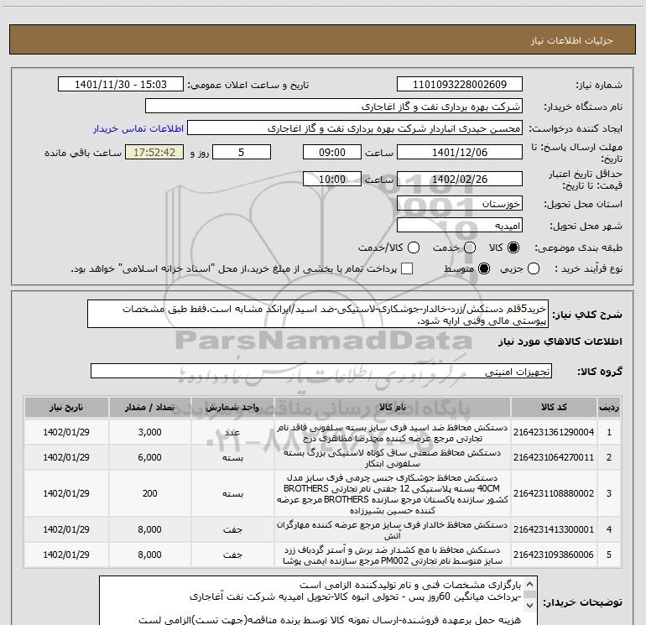Select the خدمت radio button

click(470, 247)
